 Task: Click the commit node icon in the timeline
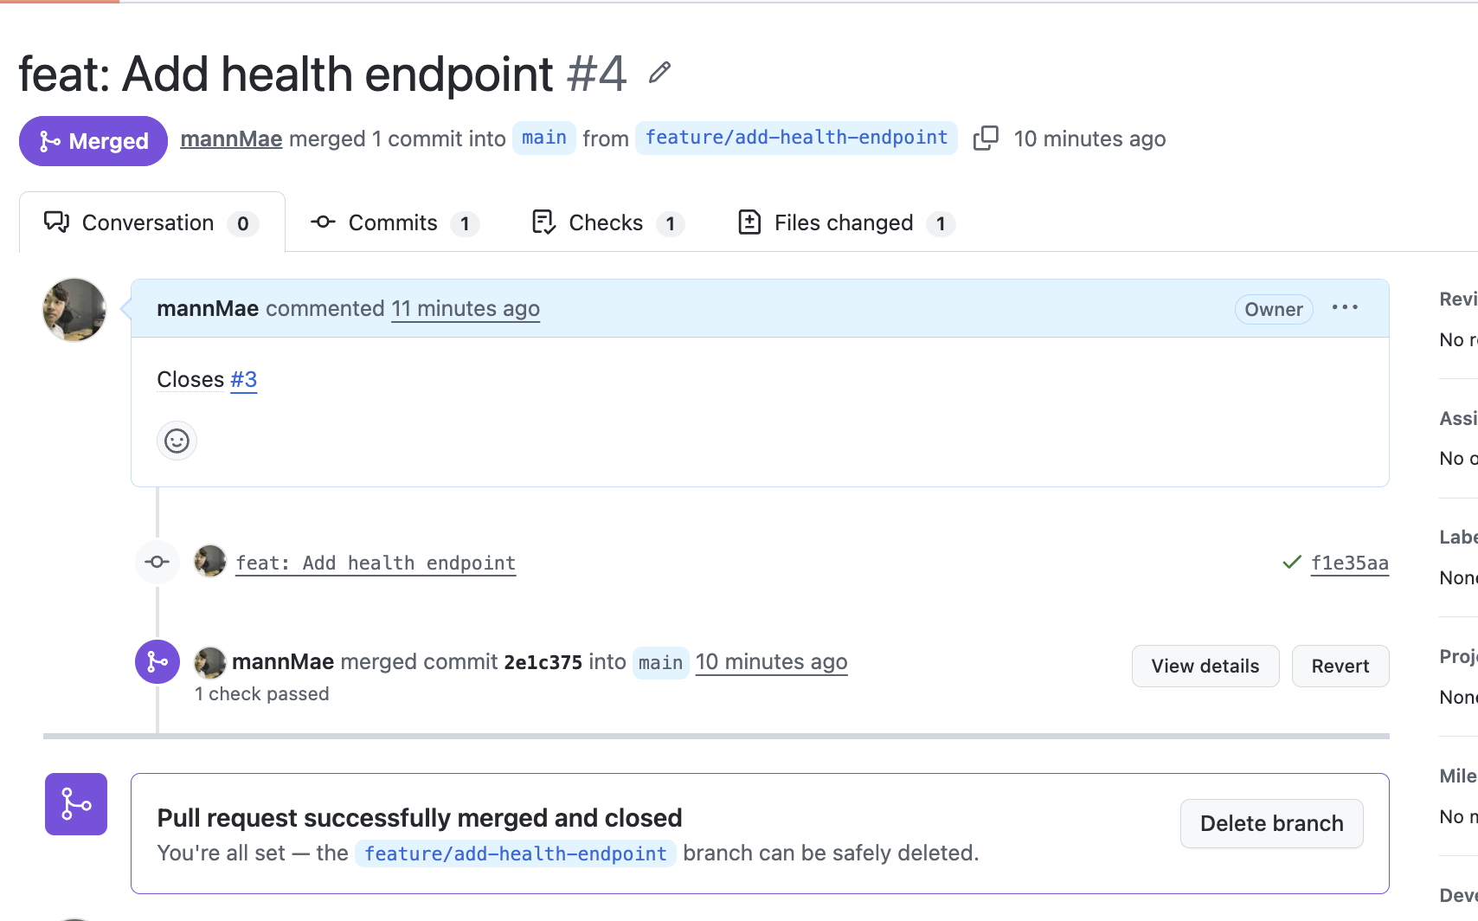157,563
